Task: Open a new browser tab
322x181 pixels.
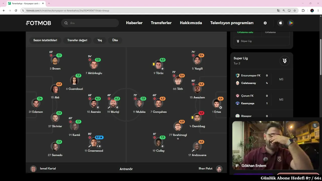Action: pos(49,3)
